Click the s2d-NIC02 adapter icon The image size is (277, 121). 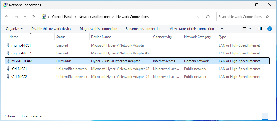tap(8, 76)
